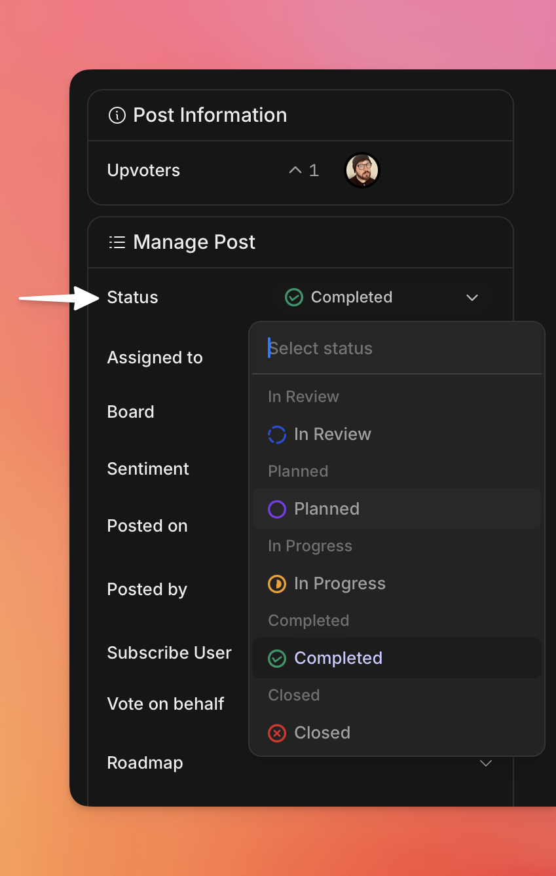Select the In Review status option
The image size is (556, 876).
pos(333,435)
